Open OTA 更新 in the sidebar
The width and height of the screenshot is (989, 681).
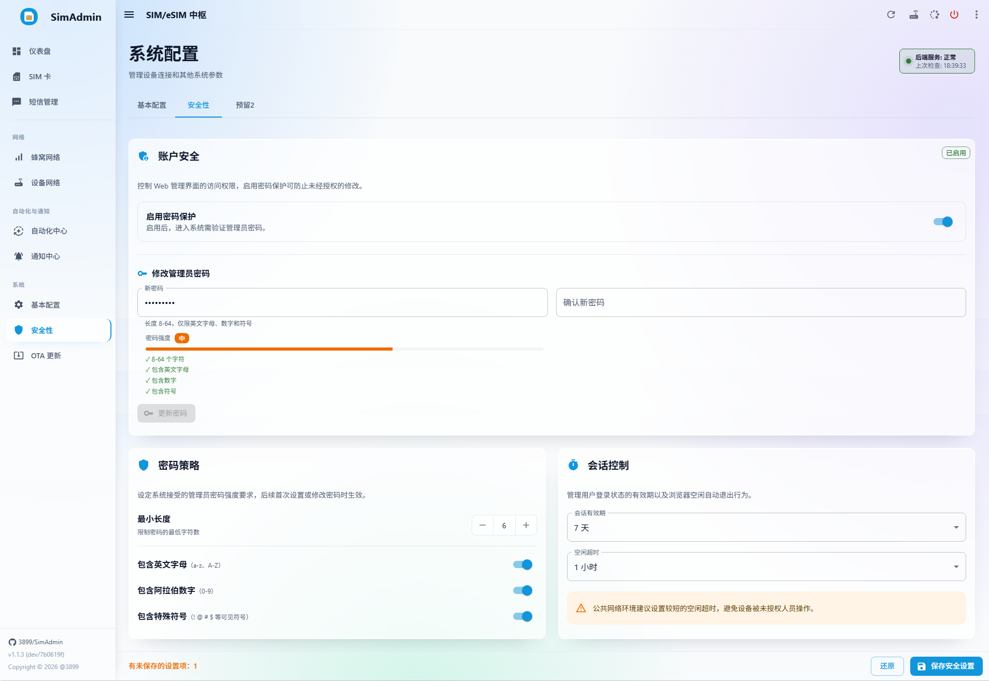tap(58, 356)
